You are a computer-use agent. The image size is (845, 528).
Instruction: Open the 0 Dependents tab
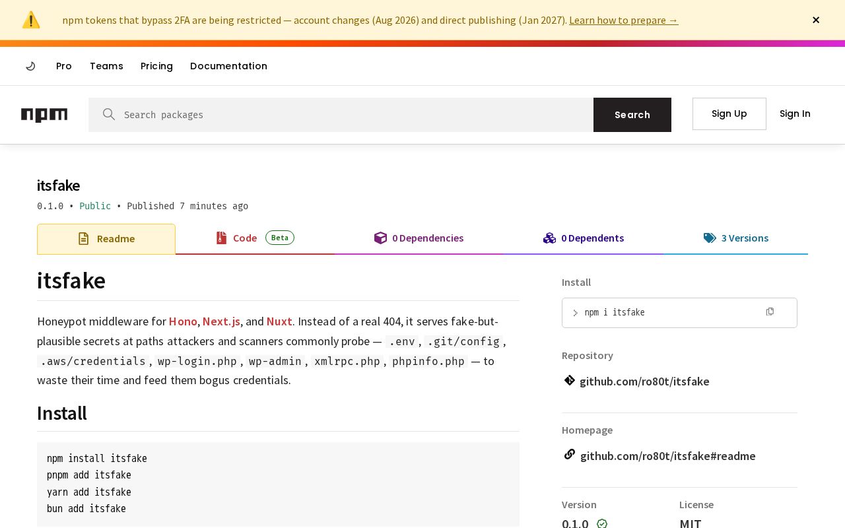584,238
